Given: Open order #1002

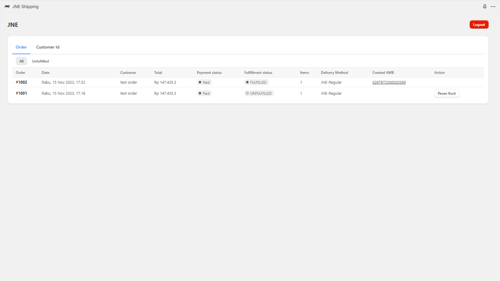Looking at the screenshot, I should 22,82.
